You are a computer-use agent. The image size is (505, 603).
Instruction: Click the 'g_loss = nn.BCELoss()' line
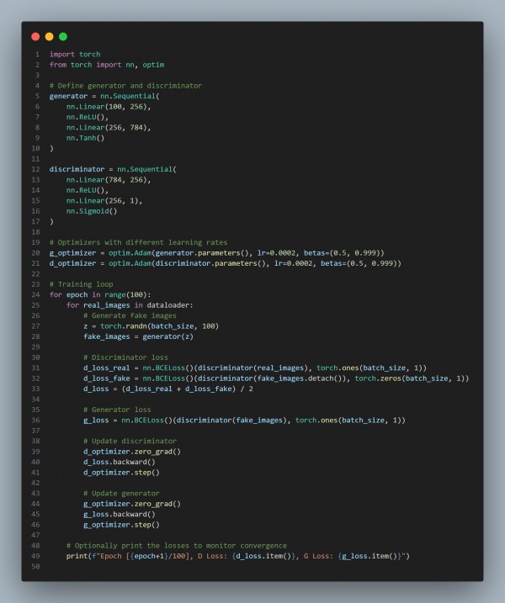pos(244,420)
